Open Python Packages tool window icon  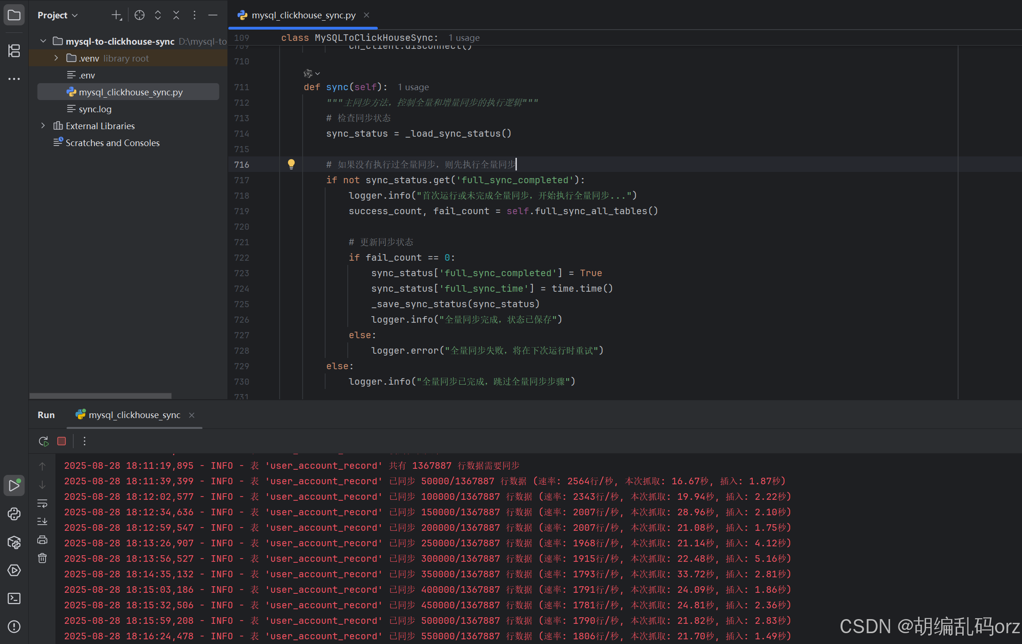coord(14,543)
